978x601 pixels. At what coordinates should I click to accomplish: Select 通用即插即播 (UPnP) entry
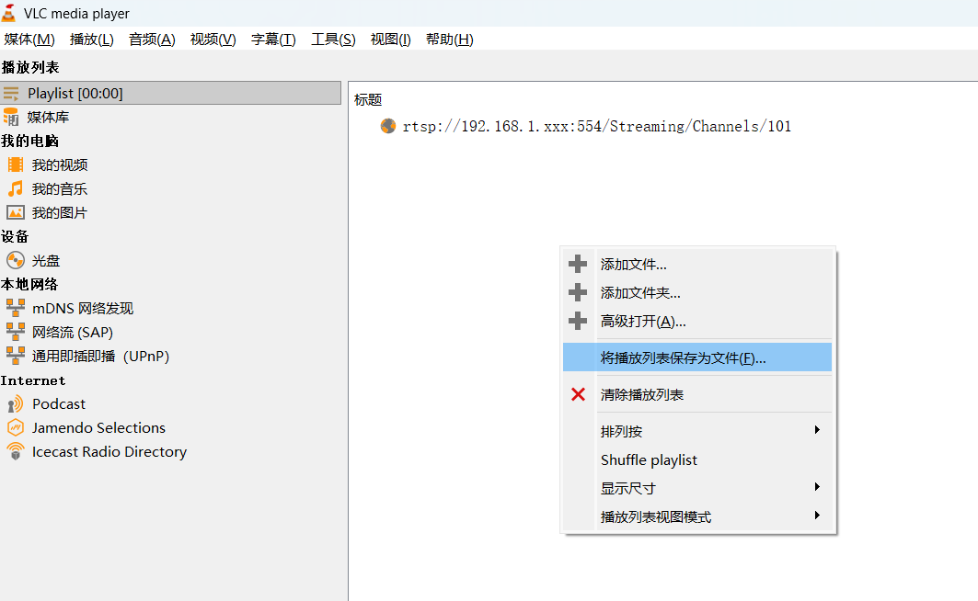(x=101, y=357)
